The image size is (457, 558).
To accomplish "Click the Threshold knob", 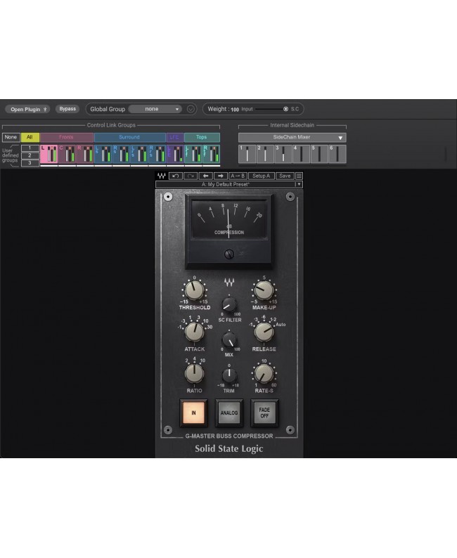I will point(194,290).
